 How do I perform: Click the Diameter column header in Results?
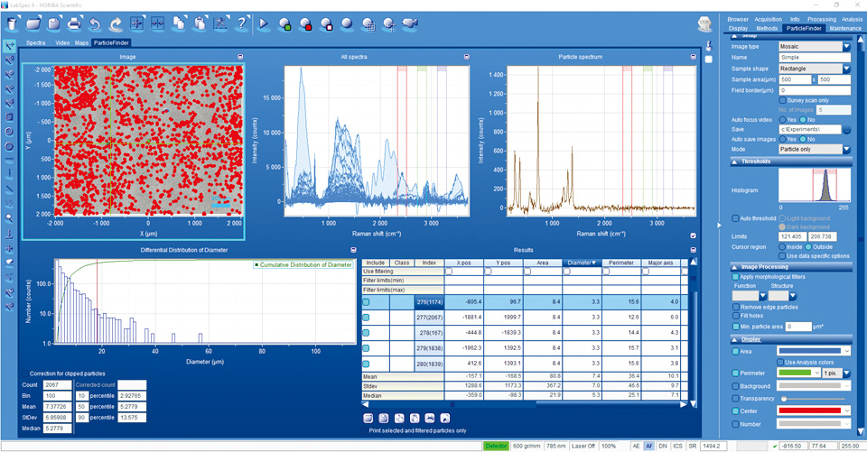(x=581, y=263)
